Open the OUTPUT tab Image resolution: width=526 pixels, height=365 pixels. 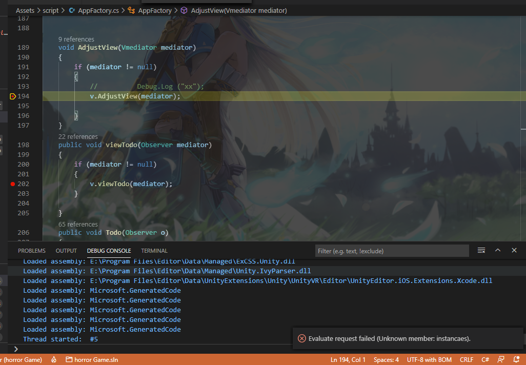(66, 251)
